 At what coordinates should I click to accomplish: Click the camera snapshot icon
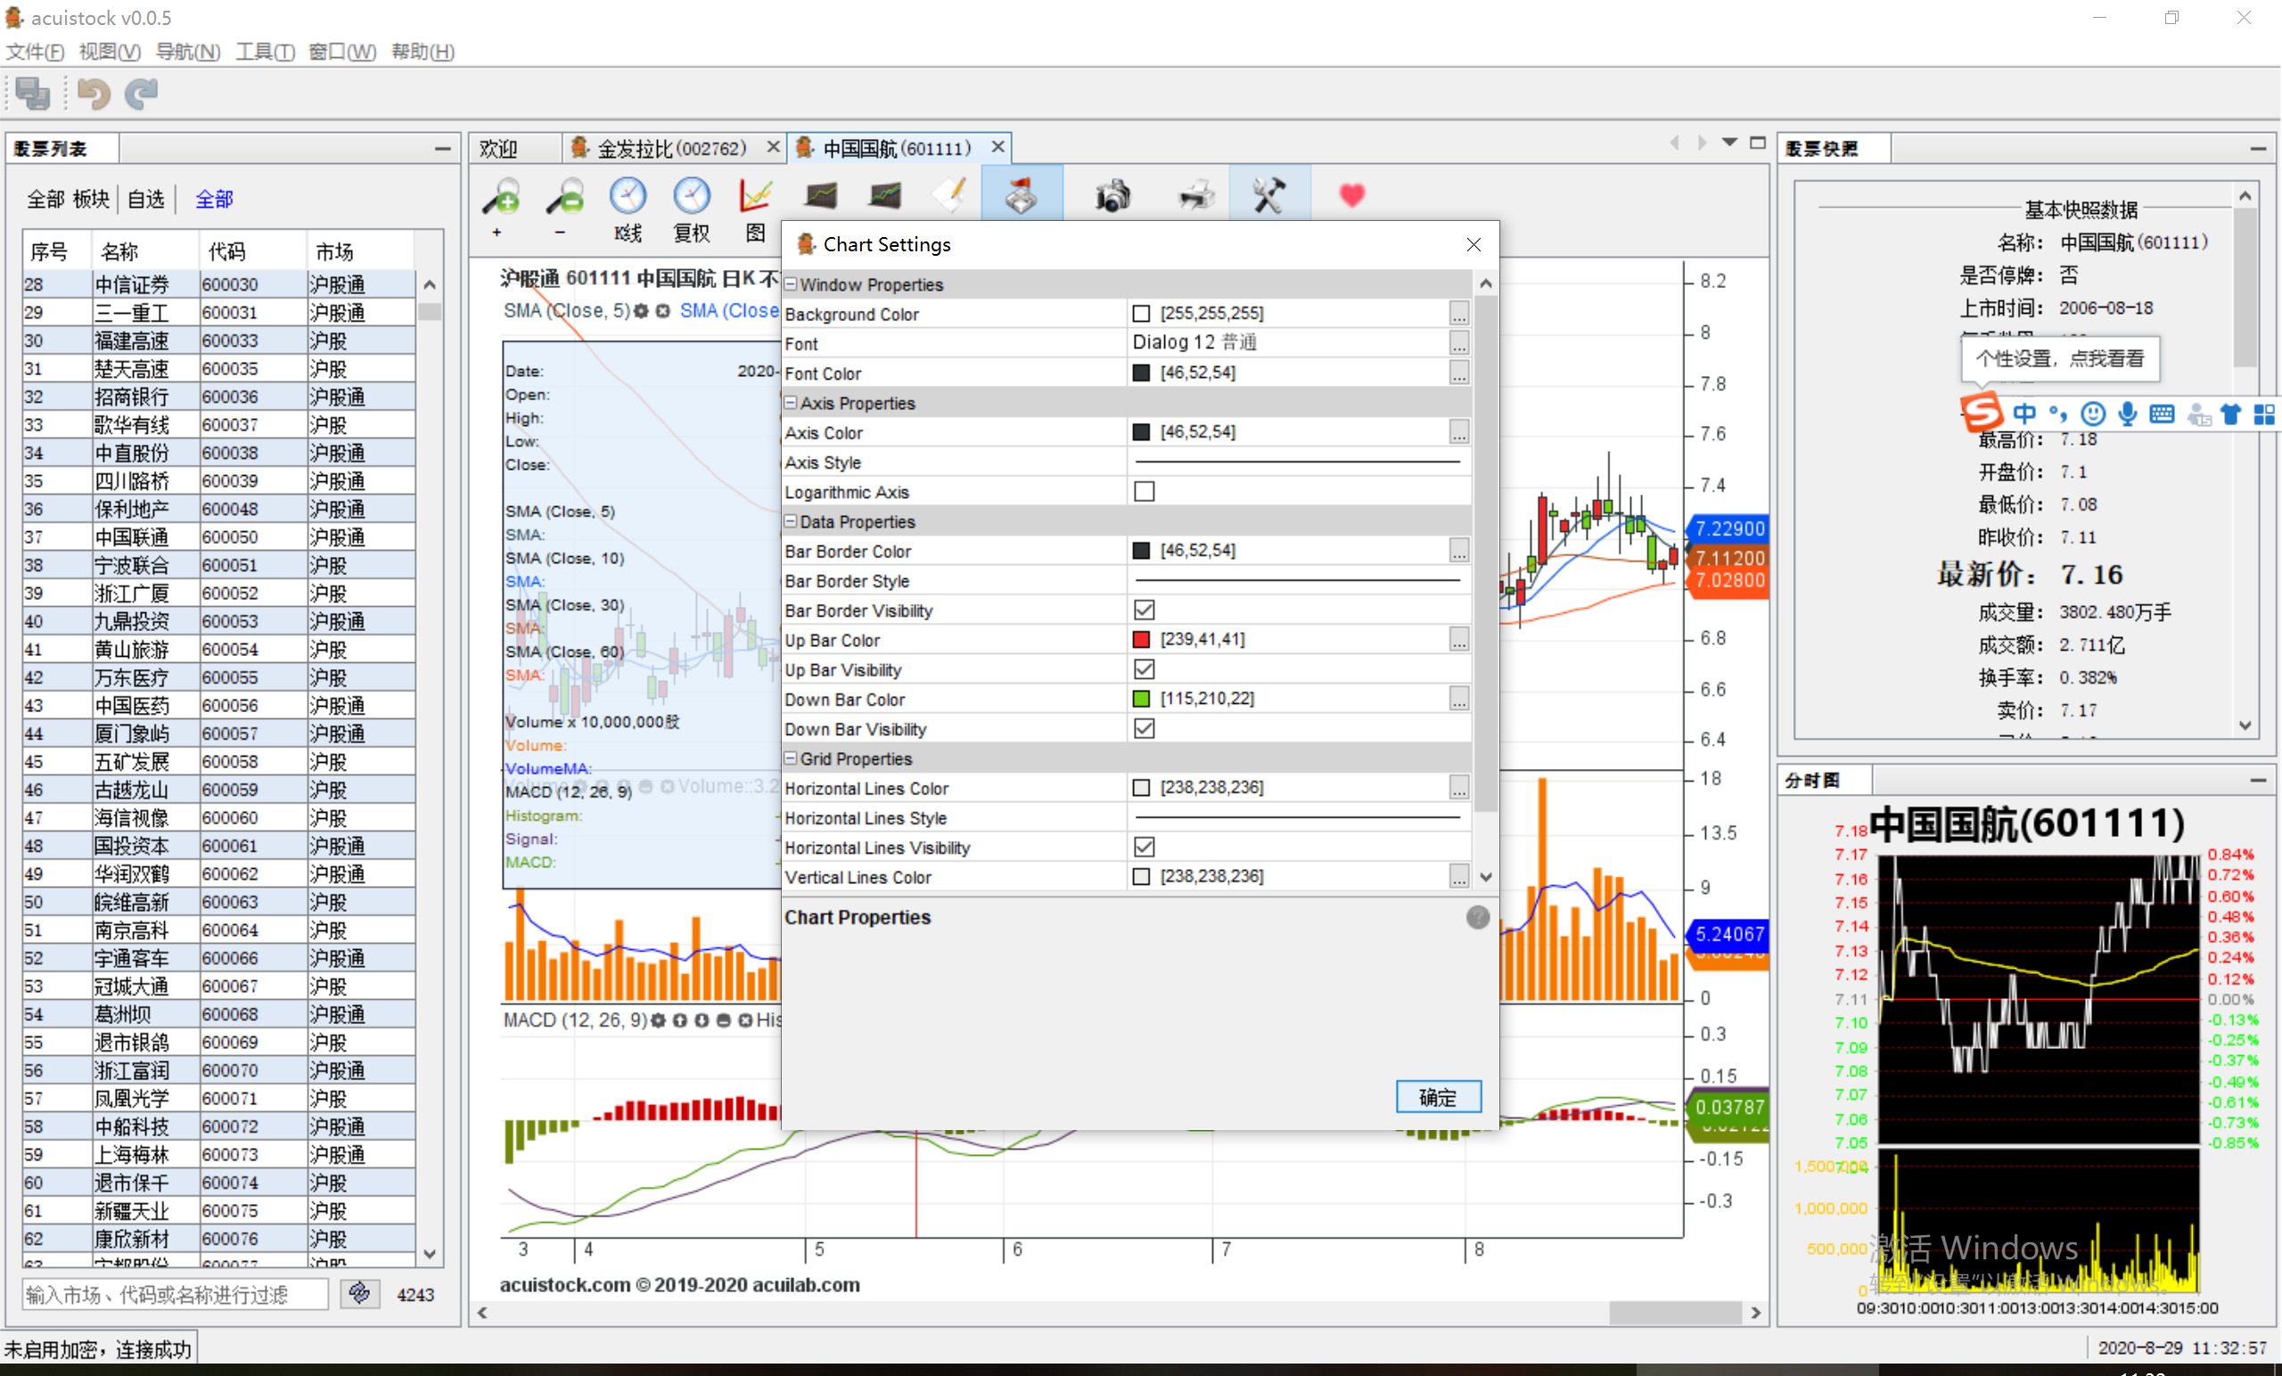(1112, 196)
